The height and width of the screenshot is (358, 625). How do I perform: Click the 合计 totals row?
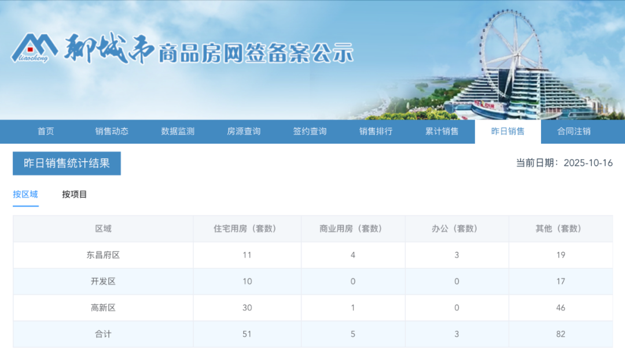coord(104,334)
